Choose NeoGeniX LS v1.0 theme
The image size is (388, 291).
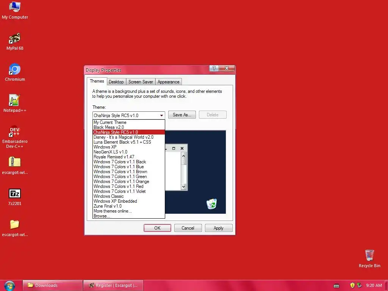click(129, 152)
